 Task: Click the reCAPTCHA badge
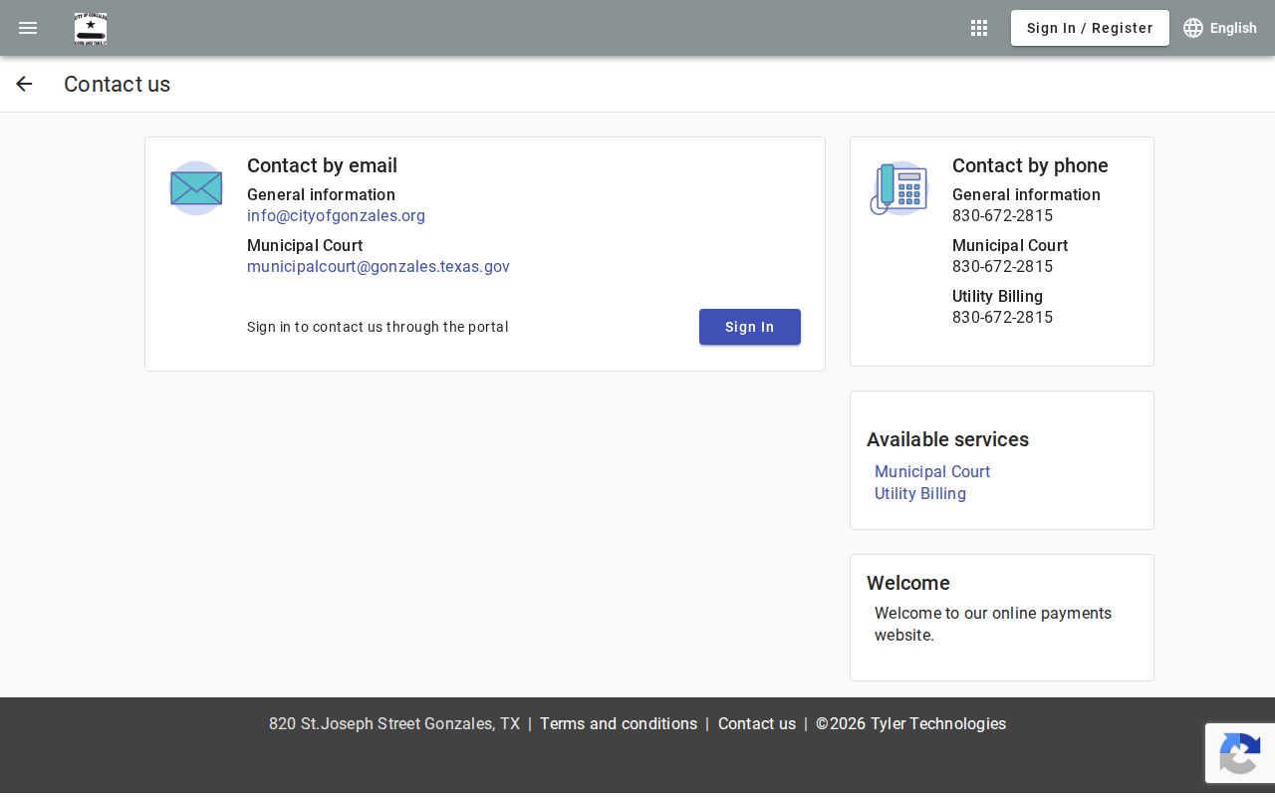(1240, 753)
